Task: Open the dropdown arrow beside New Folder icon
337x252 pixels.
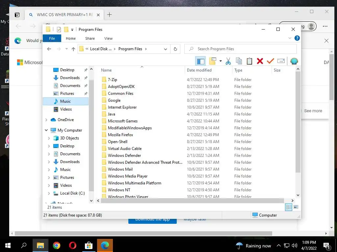Action: tap(220, 61)
